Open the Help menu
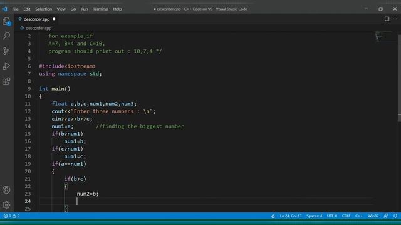 coord(117,9)
